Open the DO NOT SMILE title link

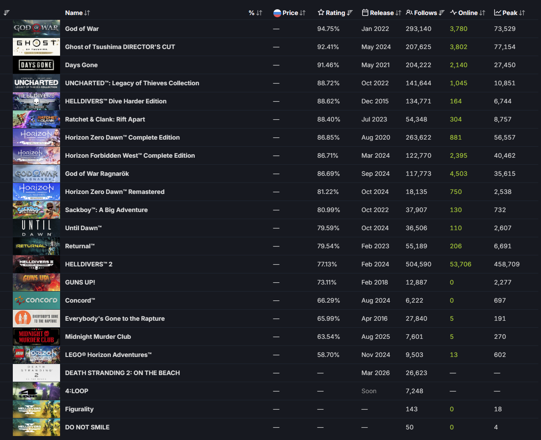point(87,427)
